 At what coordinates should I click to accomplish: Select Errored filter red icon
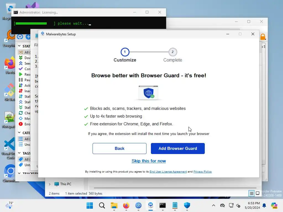point(21,124)
